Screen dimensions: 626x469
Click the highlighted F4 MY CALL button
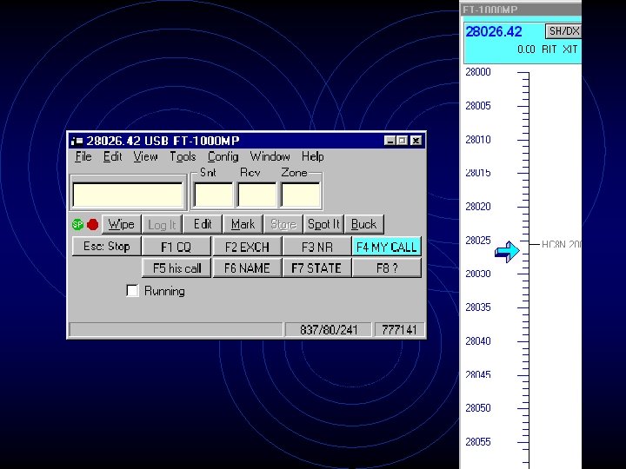(x=386, y=247)
